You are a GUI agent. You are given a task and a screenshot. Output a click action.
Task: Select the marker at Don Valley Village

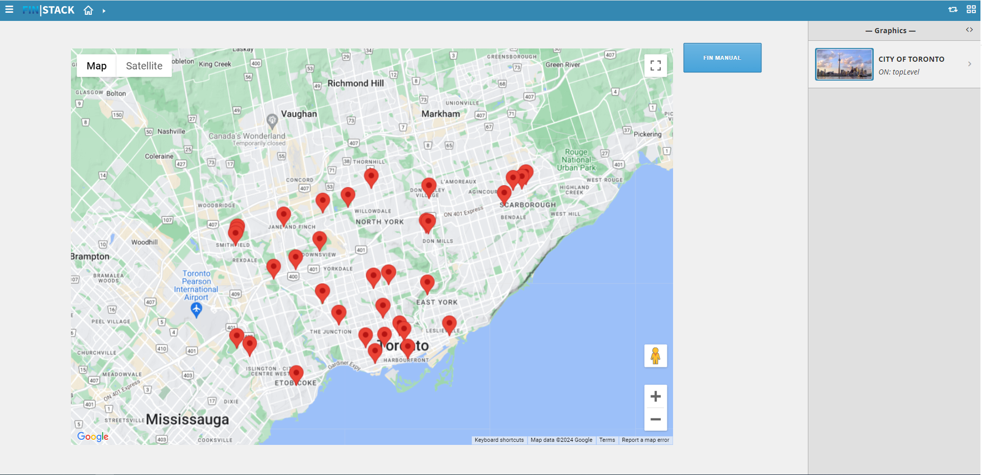tap(429, 187)
